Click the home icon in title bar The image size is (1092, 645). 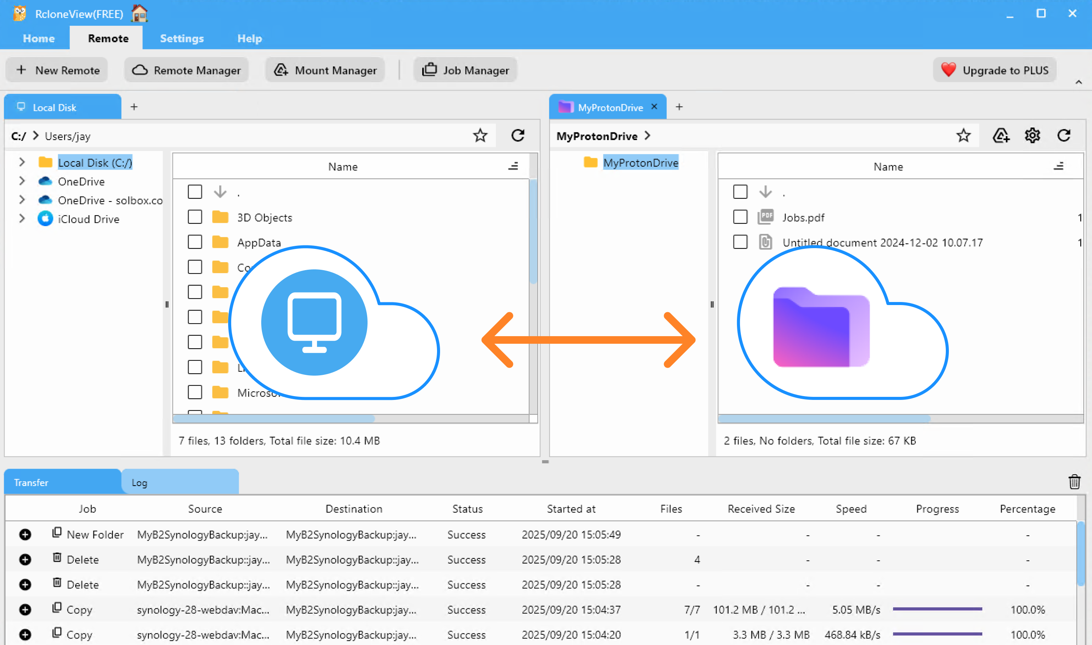pyautogui.click(x=140, y=14)
